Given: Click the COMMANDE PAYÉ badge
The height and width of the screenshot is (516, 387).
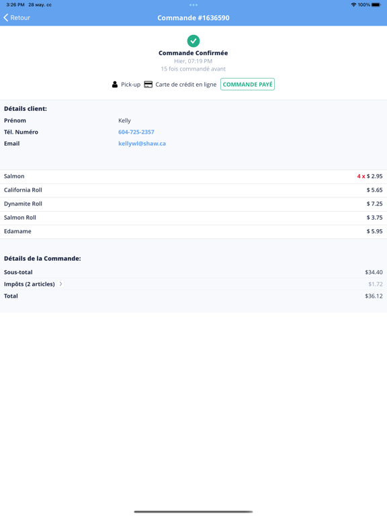Looking at the screenshot, I should 247,84.
